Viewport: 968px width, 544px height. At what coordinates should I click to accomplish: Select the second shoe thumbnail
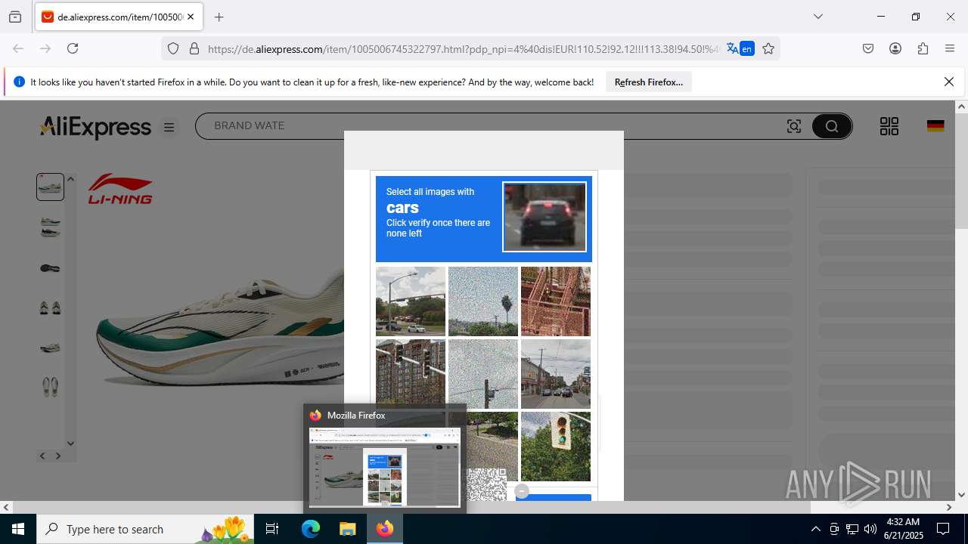point(50,227)
